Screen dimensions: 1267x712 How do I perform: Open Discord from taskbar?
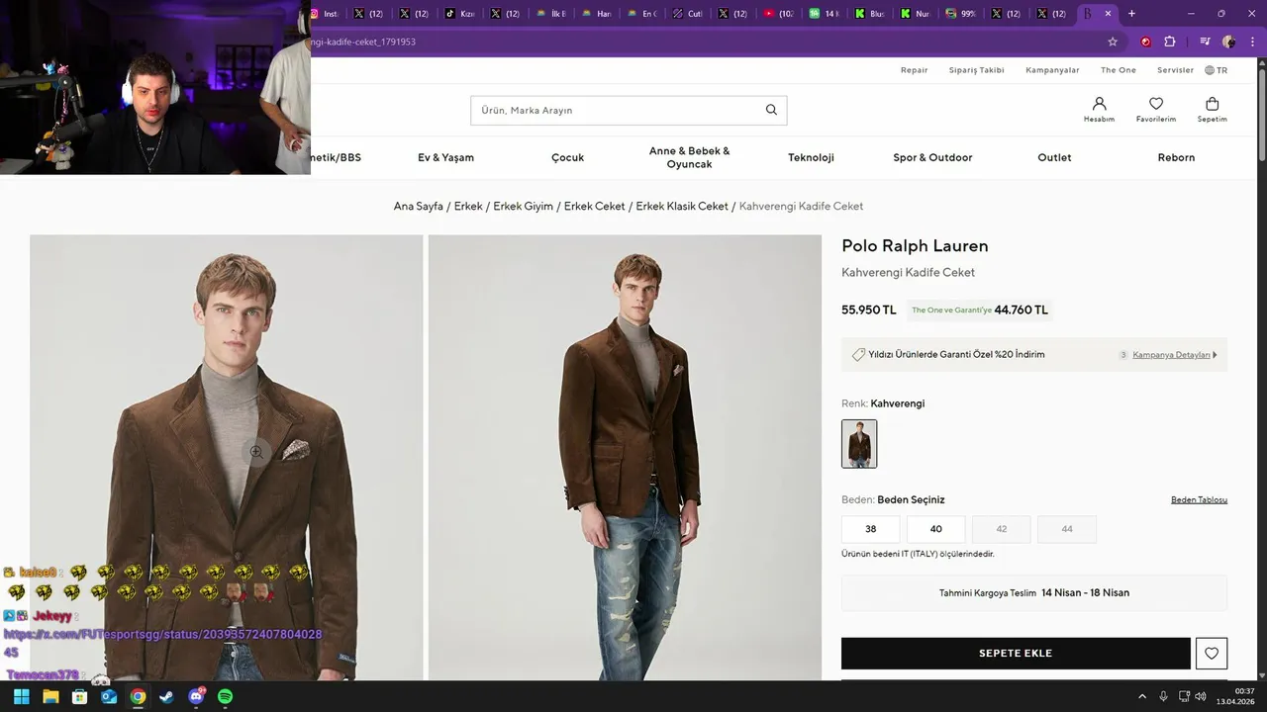tap(196, 697)
